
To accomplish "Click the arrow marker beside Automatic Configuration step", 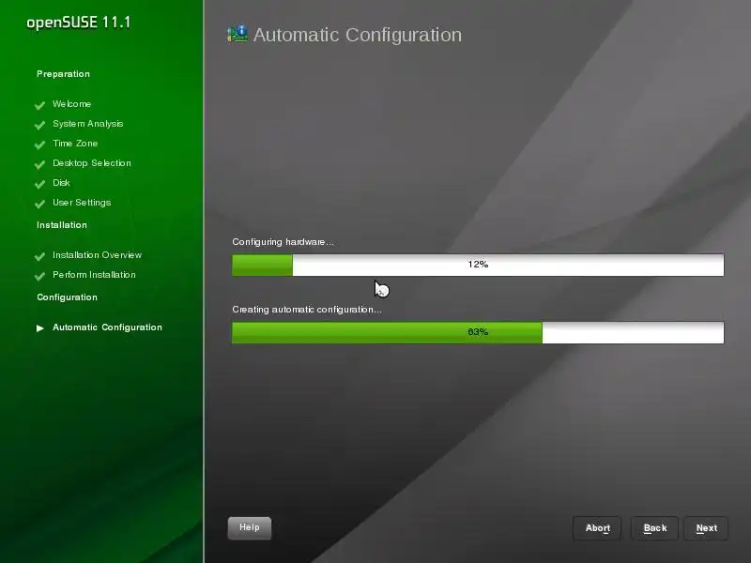I will [x=40, y=327].
